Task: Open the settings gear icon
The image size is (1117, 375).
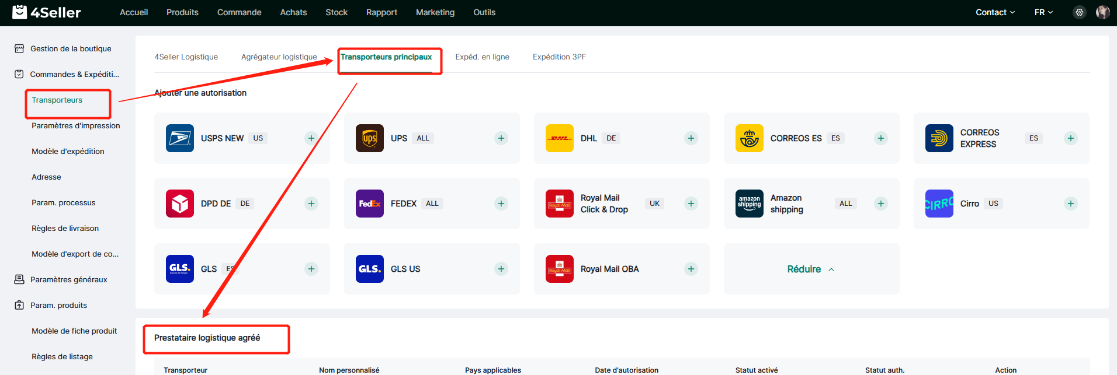Action: coord(1079,12)
